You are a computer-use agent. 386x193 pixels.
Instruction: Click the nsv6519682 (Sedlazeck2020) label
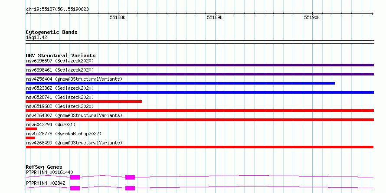tap(60, 106)
